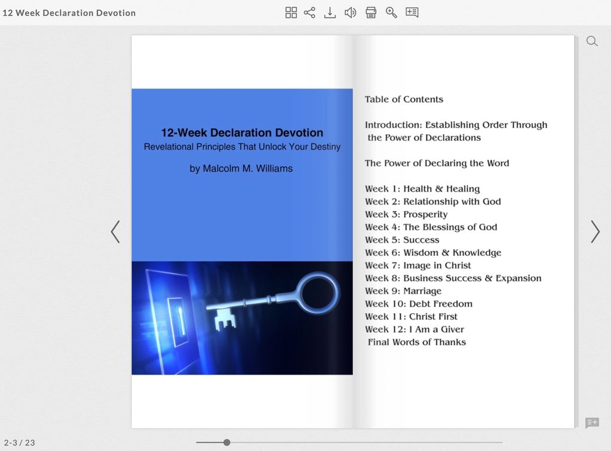The height and width of the screenshot is (451, 611).
Task: Go to the next page
Action: [595, 232]
